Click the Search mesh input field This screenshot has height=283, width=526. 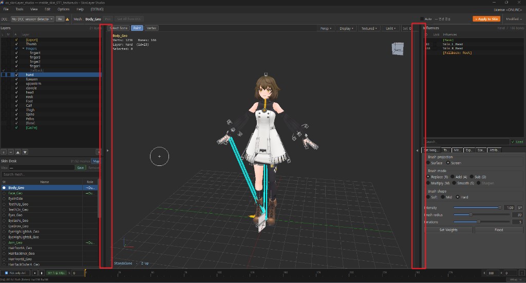click(x=50, y=174)
